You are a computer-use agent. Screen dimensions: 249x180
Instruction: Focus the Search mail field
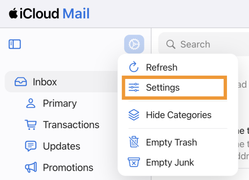click(x=204, y=44)
